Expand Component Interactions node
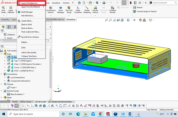The image size is (178, 117). [x=5, y=81]
